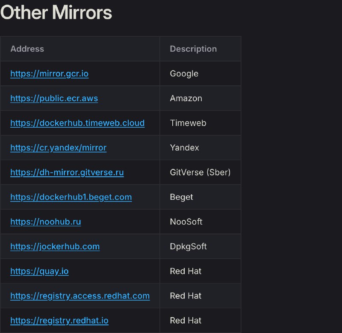Click the DpkgSoft description text
Image resolution: width=342 pixels, height=333 pixels.
coord(188,247)
